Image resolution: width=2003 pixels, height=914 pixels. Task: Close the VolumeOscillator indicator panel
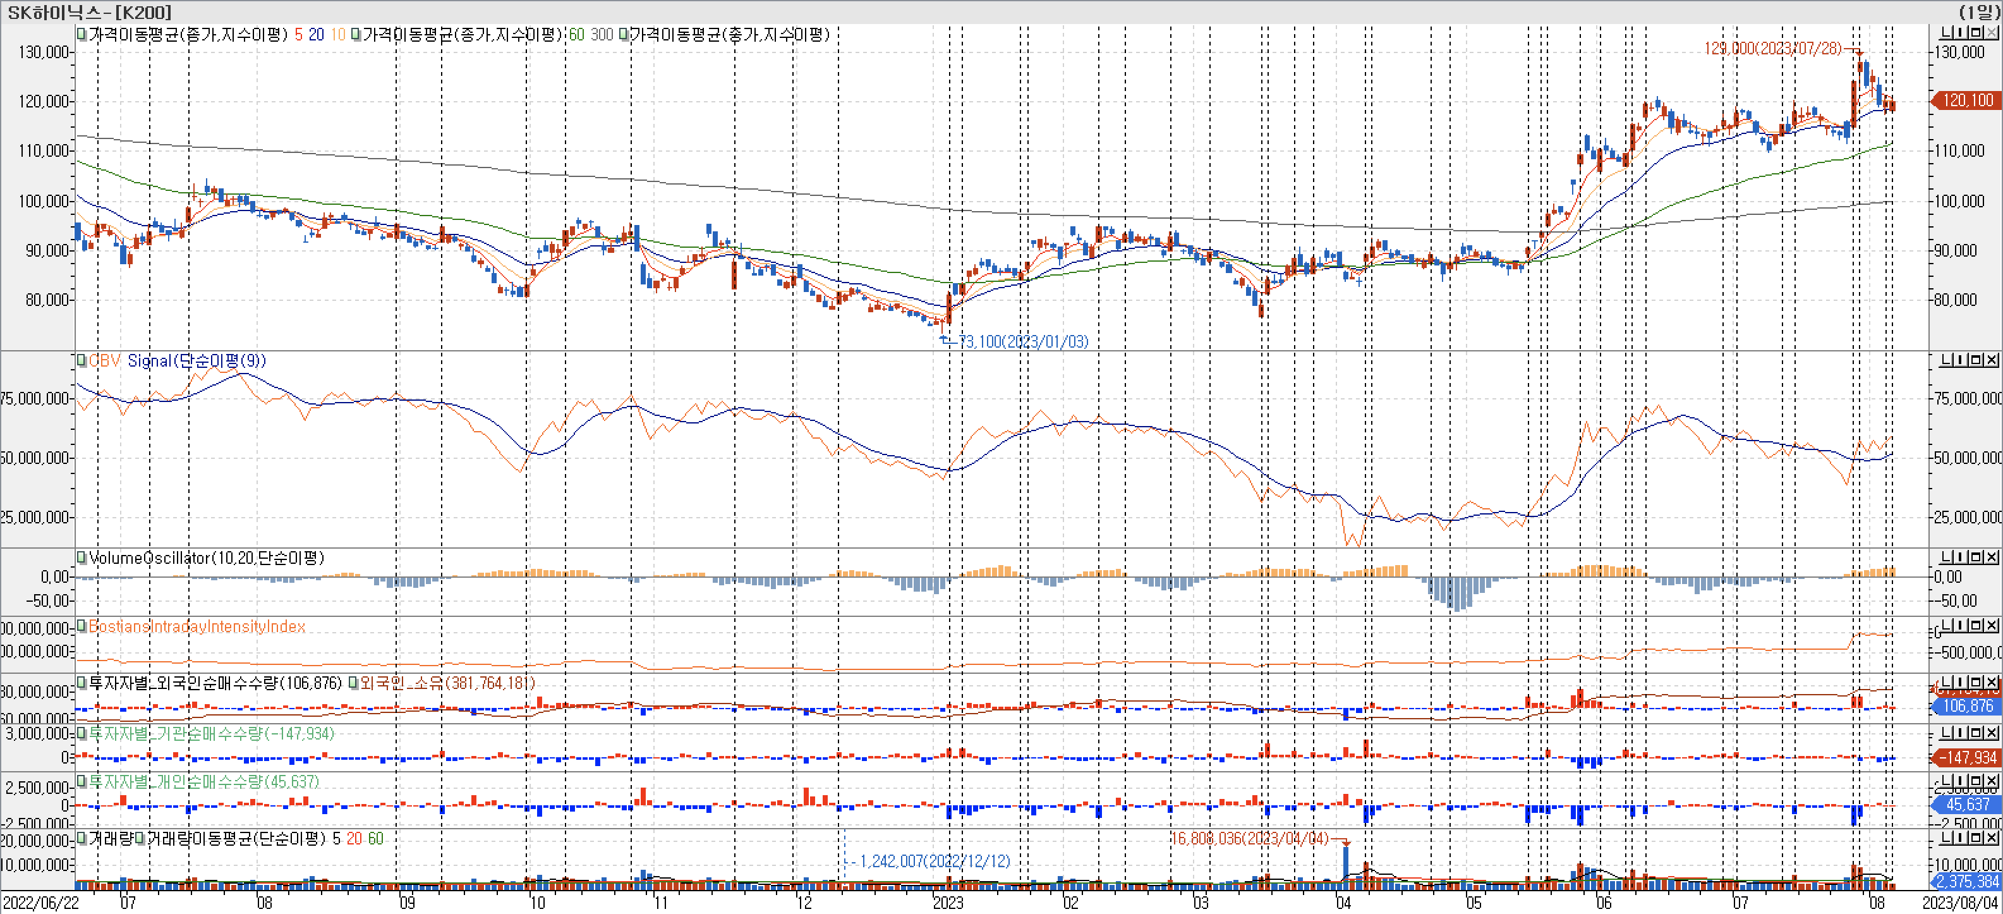pyautogui.click(x=1992, y=557)
